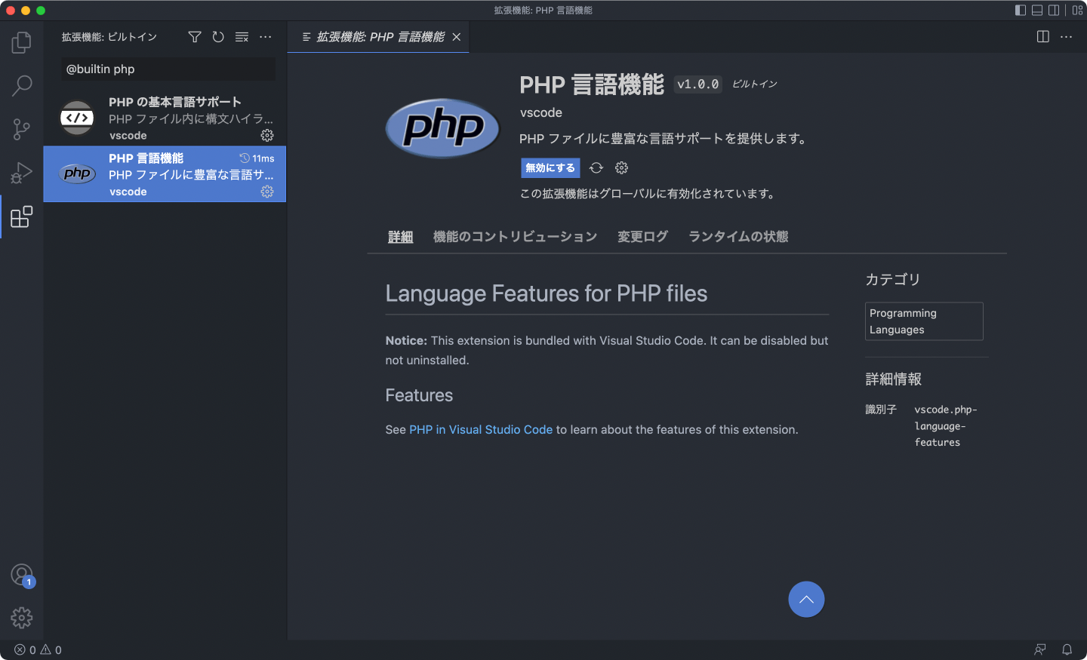Open the Accounts menu icon
1087x660 pixels.
tap(22, 576)
